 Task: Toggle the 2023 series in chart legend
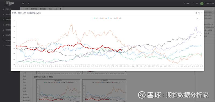[x=115, y=18]
